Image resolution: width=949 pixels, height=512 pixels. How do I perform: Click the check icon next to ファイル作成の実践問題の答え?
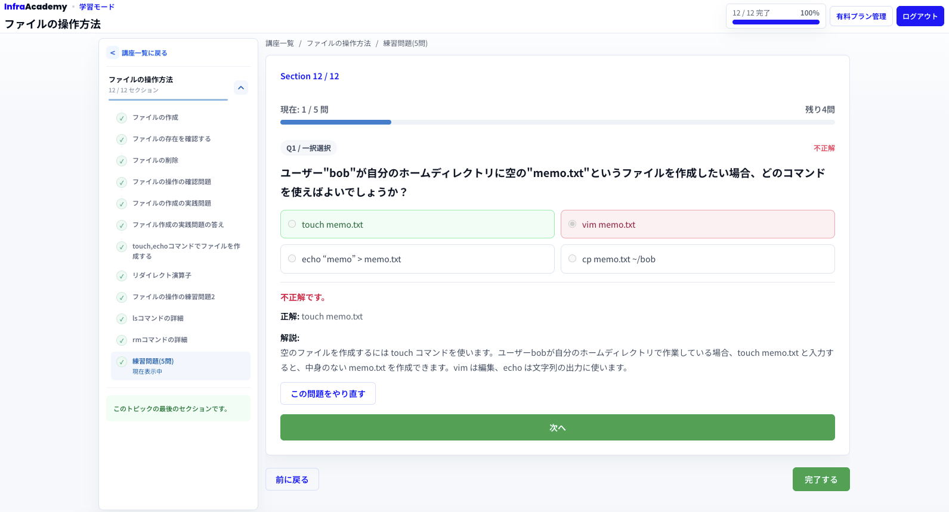[122, 225]
